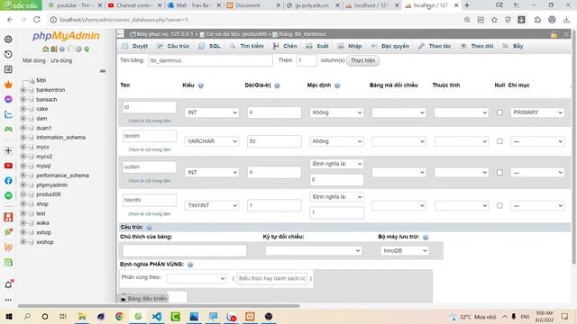Click Chọn từ cột trung tâm under id

pyautogui.click(x=150, y=121)
